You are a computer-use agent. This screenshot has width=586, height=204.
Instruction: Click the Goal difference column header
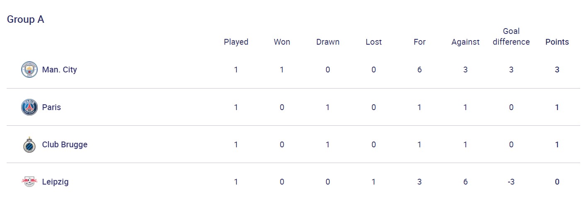tap(511, 36)
